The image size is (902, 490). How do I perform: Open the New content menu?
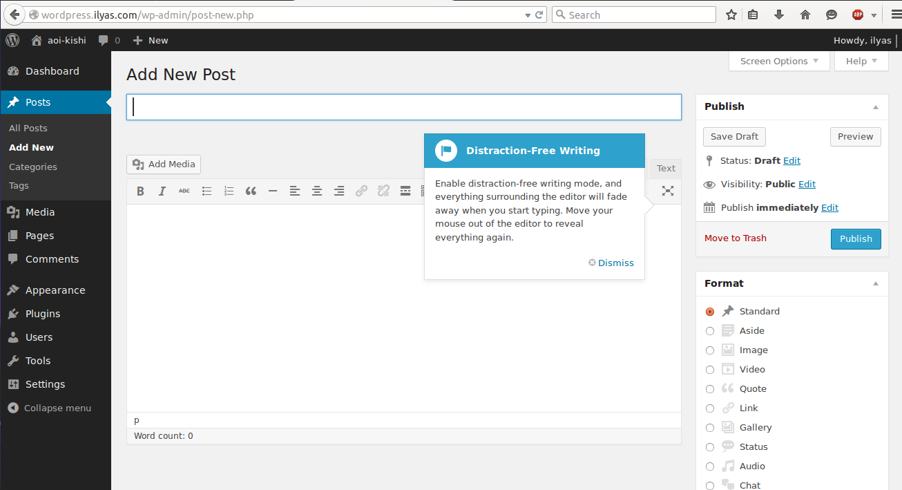pyautogui.click(x=151, y=40)
